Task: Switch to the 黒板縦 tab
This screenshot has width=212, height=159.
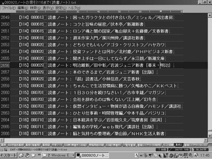Action: pos(46,145)
